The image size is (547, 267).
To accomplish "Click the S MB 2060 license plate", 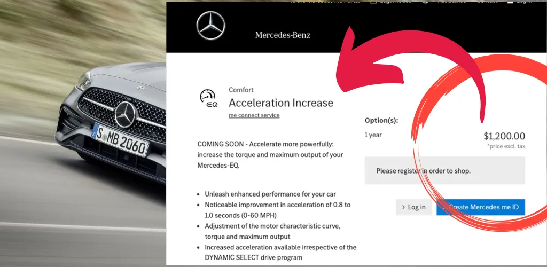I will pos(120,140).
